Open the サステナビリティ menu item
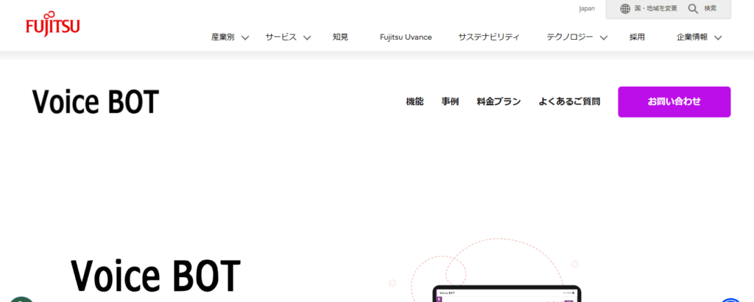The image size is (754, 302). tap(489, 37)
